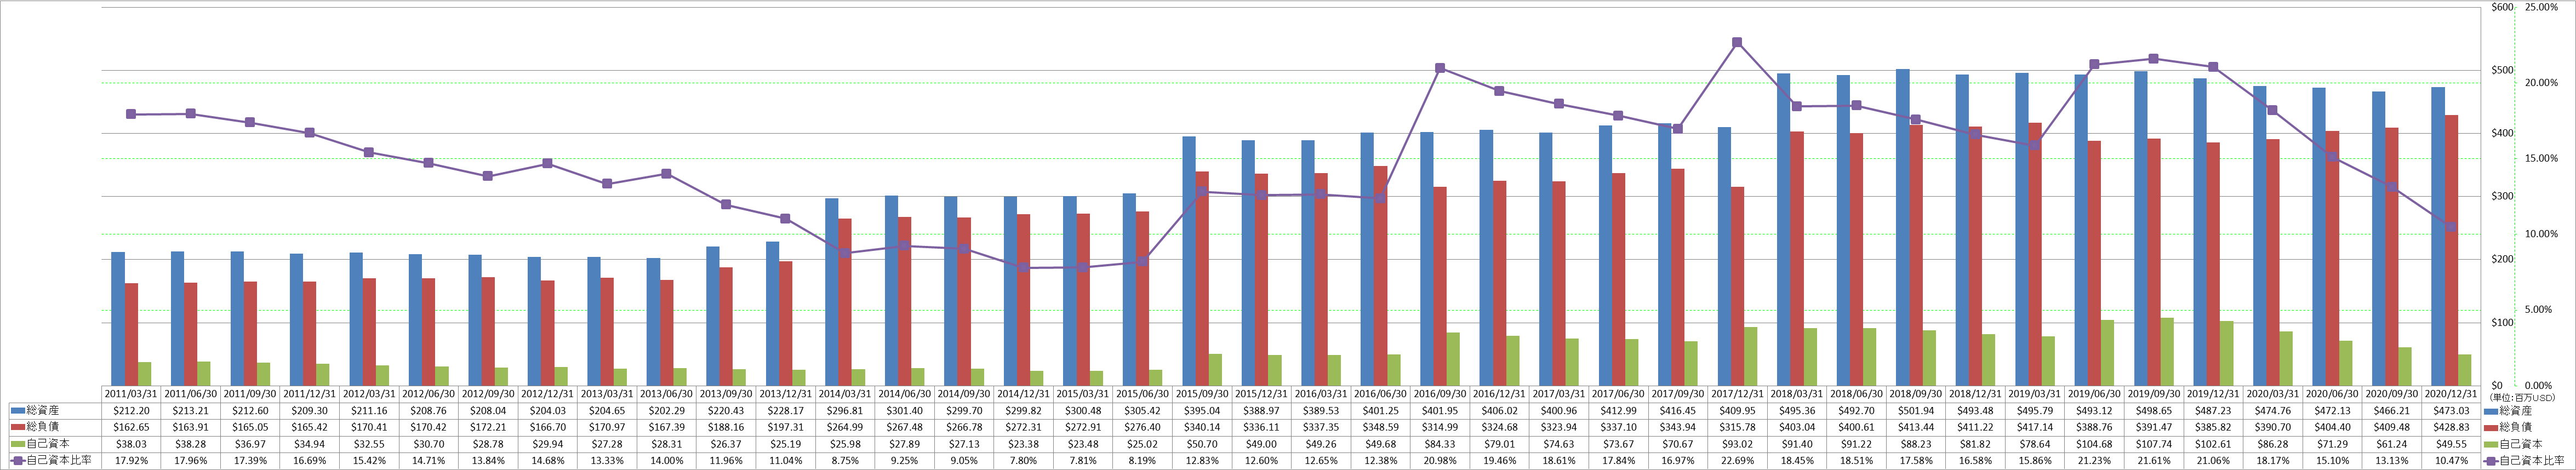Click the $212.20 total assets cell

(132, 411)
